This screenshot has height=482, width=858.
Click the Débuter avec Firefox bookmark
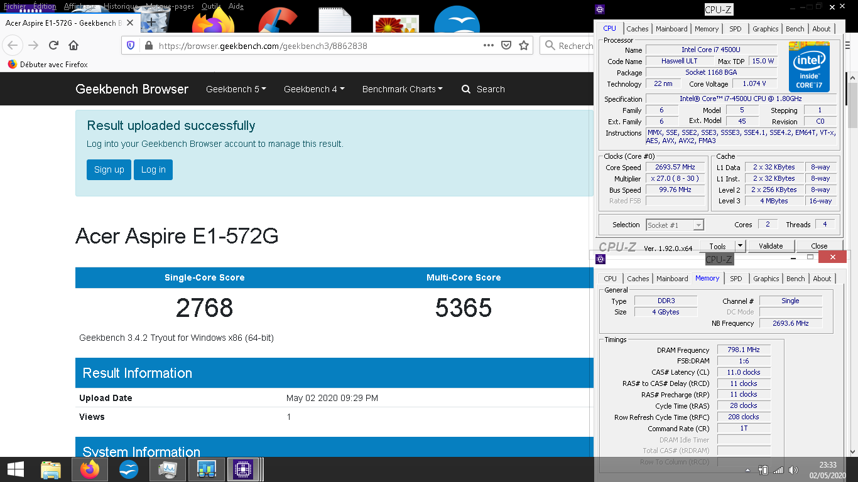pyautogui.click(x=48, y=64)
